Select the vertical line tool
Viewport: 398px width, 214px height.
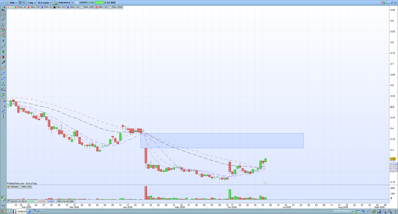pos(3,116)
